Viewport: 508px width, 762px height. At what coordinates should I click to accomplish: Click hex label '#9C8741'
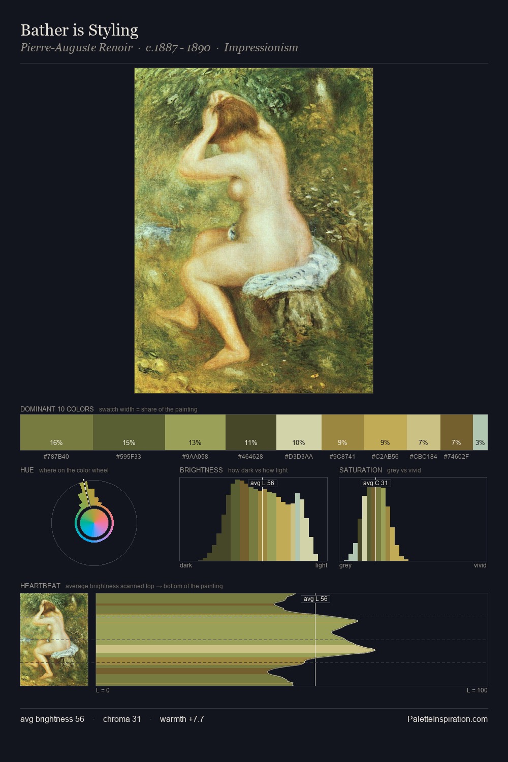(x=342, y=456)
